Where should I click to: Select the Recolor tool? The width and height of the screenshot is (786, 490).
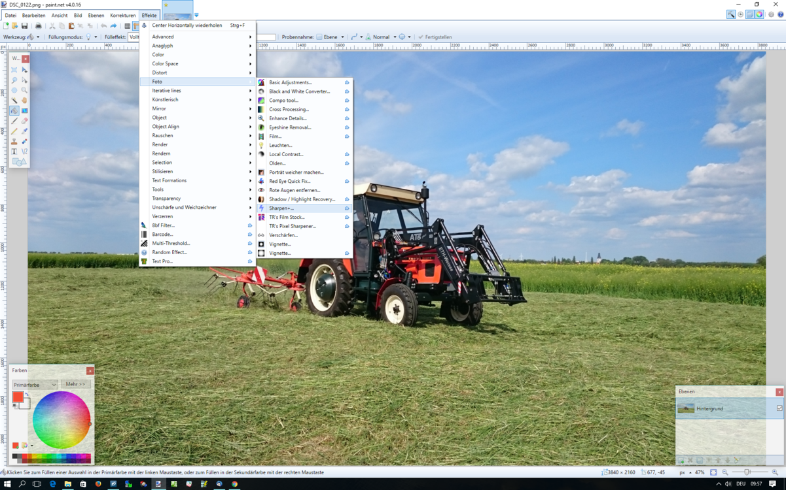(24, 141)
